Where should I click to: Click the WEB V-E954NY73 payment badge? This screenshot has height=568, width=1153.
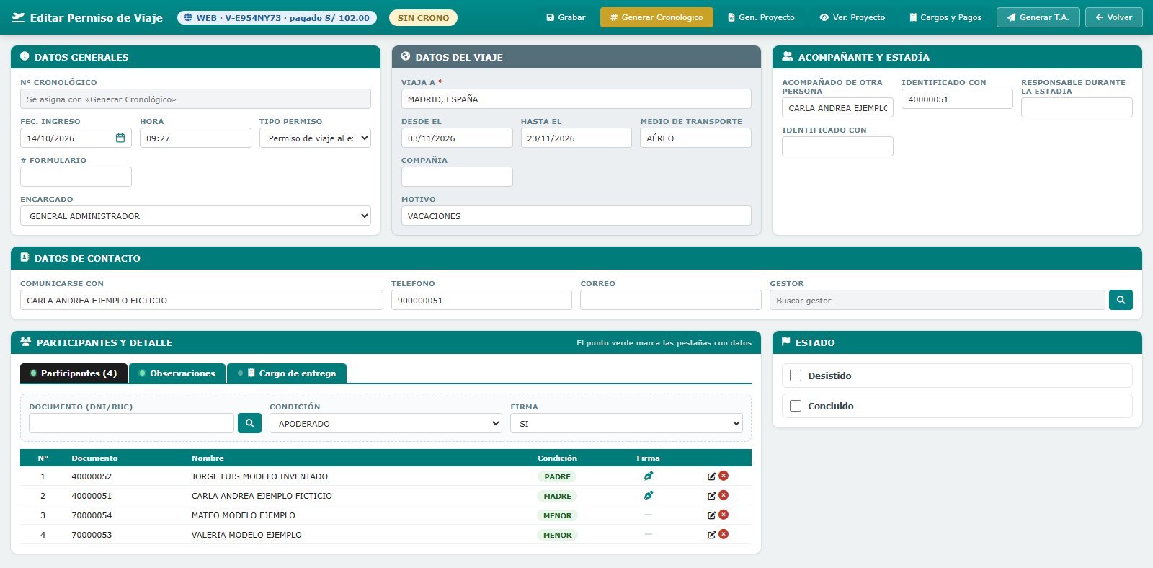277,17
